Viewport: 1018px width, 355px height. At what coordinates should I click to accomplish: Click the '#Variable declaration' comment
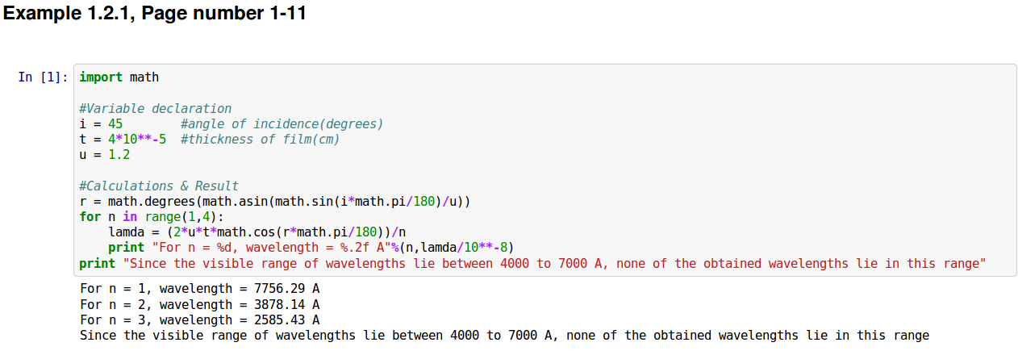tap(155, 108)
